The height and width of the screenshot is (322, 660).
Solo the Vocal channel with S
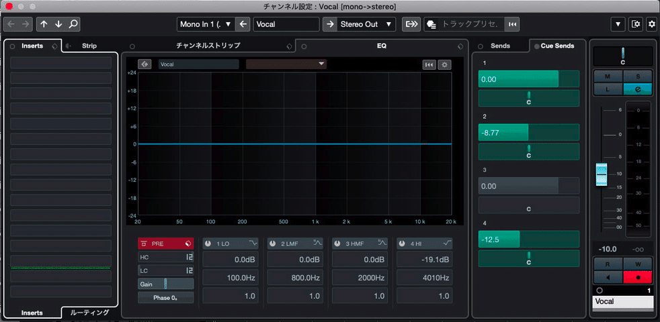click(638, 76)
